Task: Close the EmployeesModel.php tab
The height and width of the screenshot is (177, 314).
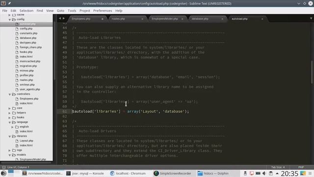Action: point(182,19)
